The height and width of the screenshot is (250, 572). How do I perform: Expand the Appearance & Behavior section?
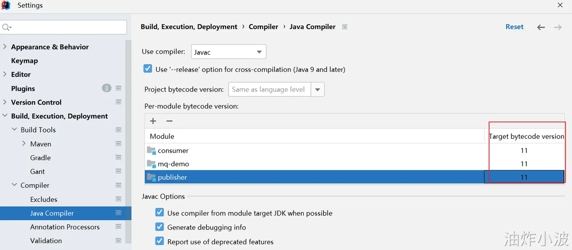5,47
